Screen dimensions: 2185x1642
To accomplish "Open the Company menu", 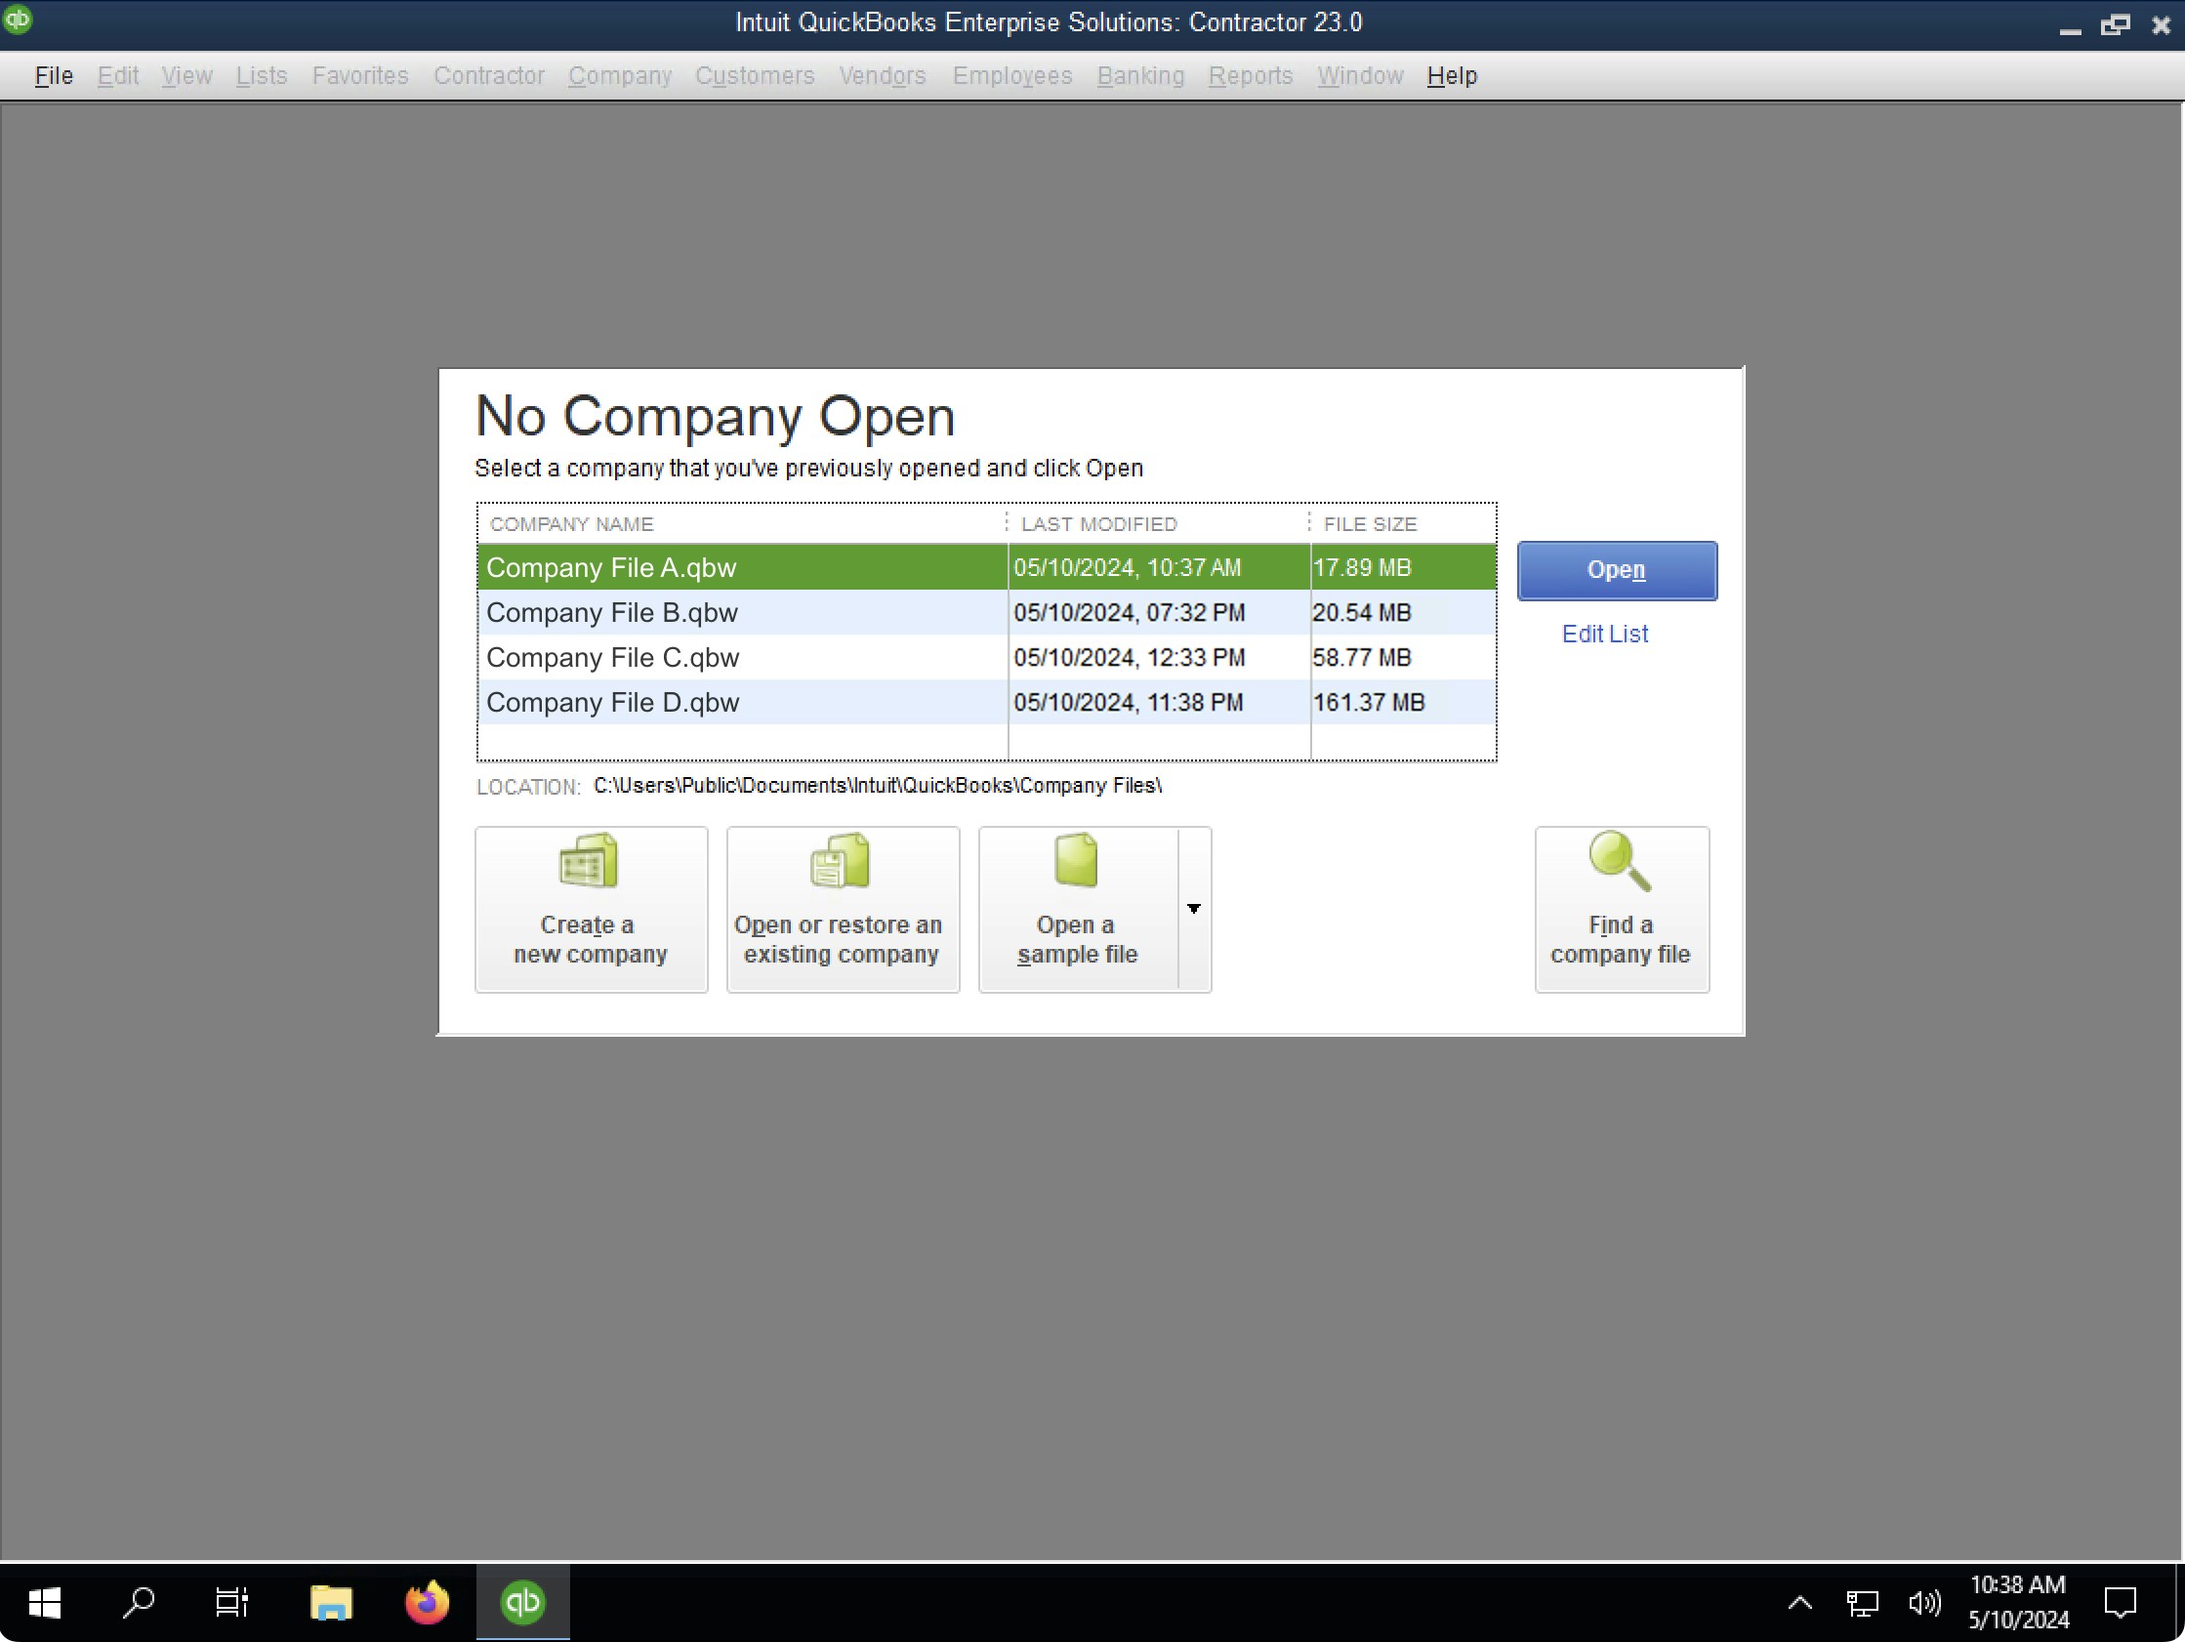I will pyautogui.click(x=619, y=76).
